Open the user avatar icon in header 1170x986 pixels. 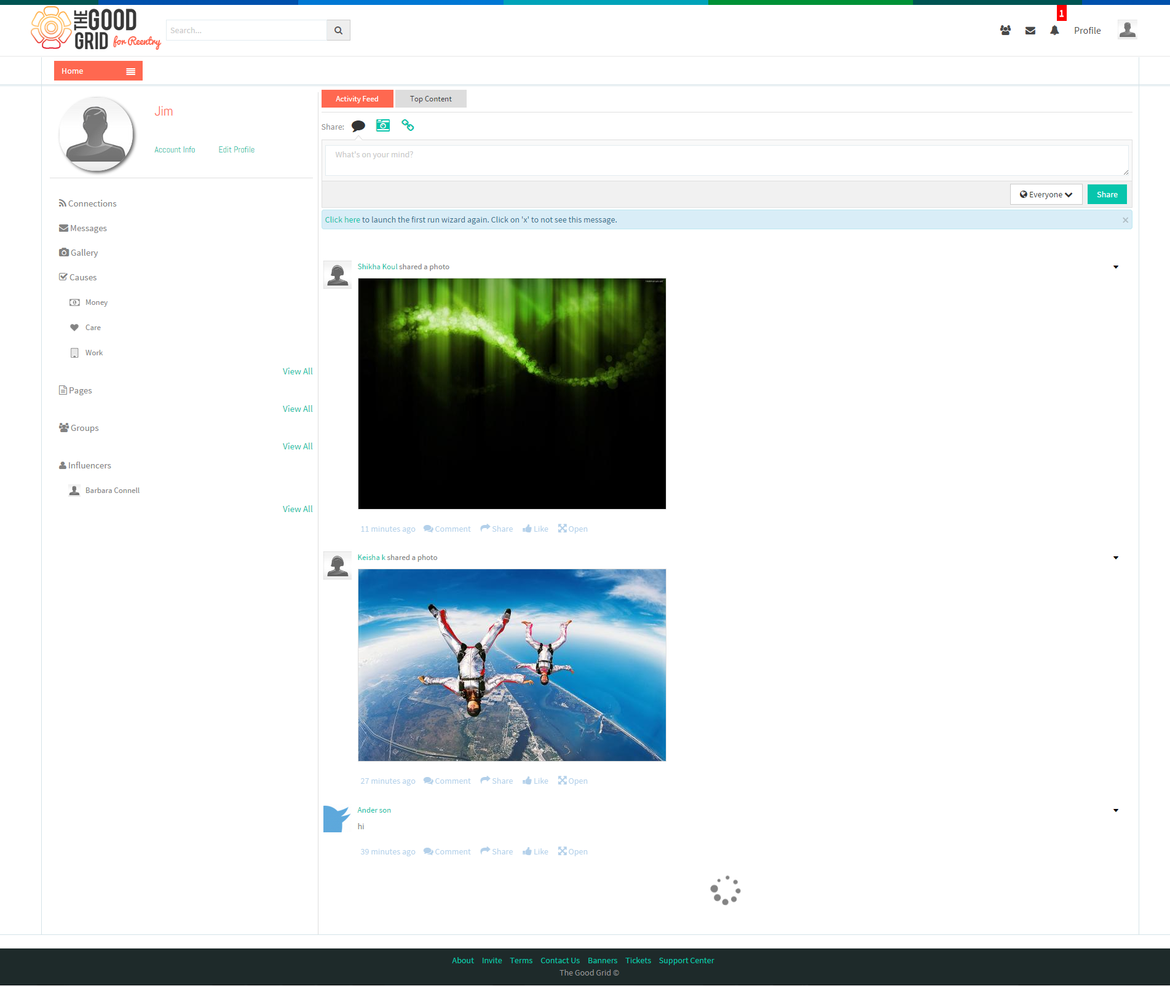(x=1127, y=30)
